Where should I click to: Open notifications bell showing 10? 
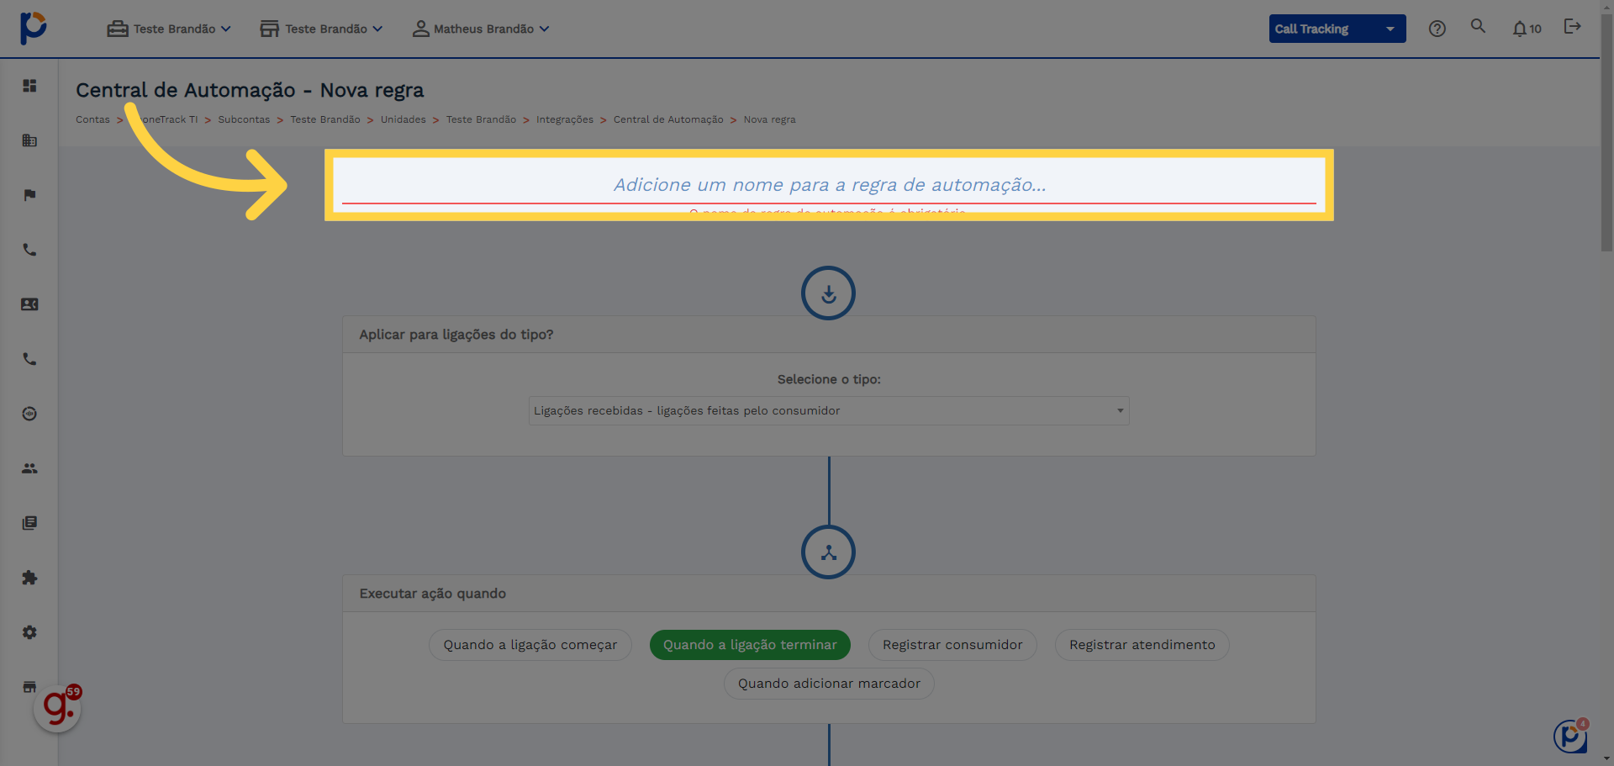(1527, 29)
